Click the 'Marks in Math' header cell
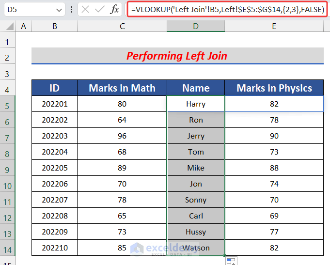330x265 pixels. (x=122, y=88)
